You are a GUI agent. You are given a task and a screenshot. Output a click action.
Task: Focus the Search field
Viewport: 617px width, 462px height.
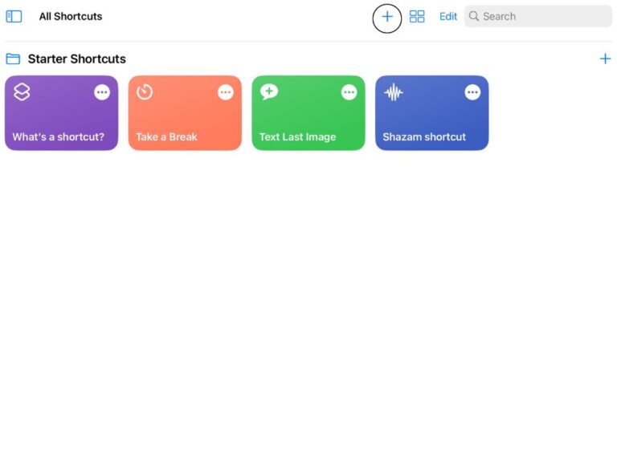[x=538, y=17]
